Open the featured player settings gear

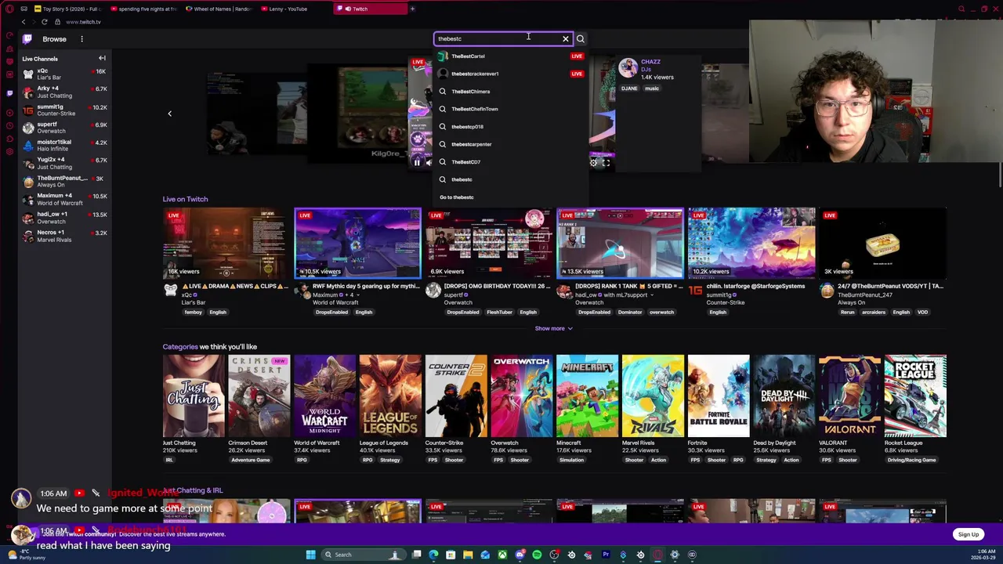pos(593,163)
